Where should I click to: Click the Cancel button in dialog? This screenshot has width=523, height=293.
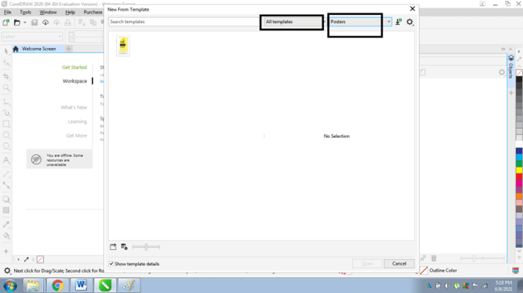coord(399,263)
